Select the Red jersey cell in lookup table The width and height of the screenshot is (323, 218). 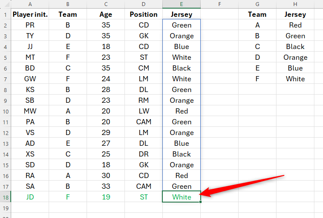coord(295,25)
